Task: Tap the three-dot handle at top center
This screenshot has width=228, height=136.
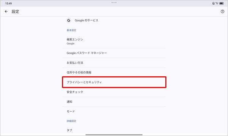Action: pos(114,3)
